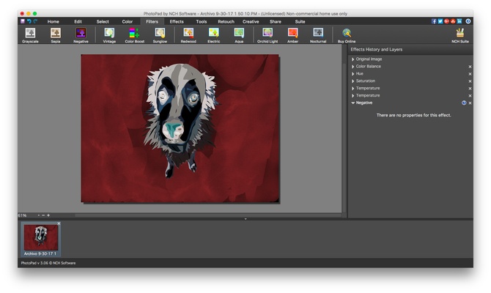Redo the last undone action
The image size is (491, 293).
35,21
